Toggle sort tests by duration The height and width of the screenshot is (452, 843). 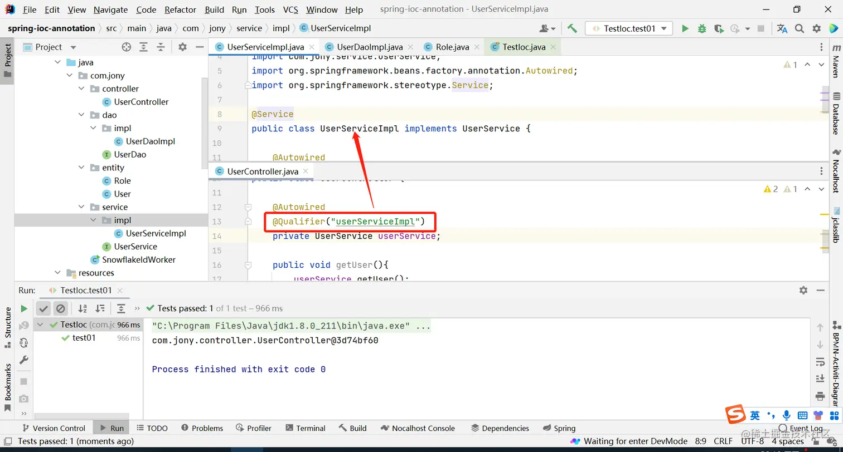pyautogui.click(x=100, y=308)
